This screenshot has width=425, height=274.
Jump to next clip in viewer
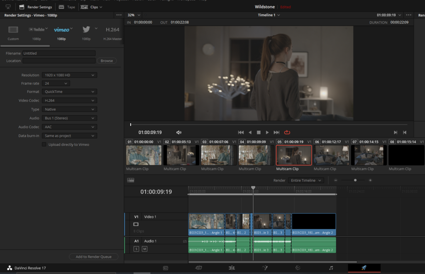pyautogui.click(x=396, y=132)
